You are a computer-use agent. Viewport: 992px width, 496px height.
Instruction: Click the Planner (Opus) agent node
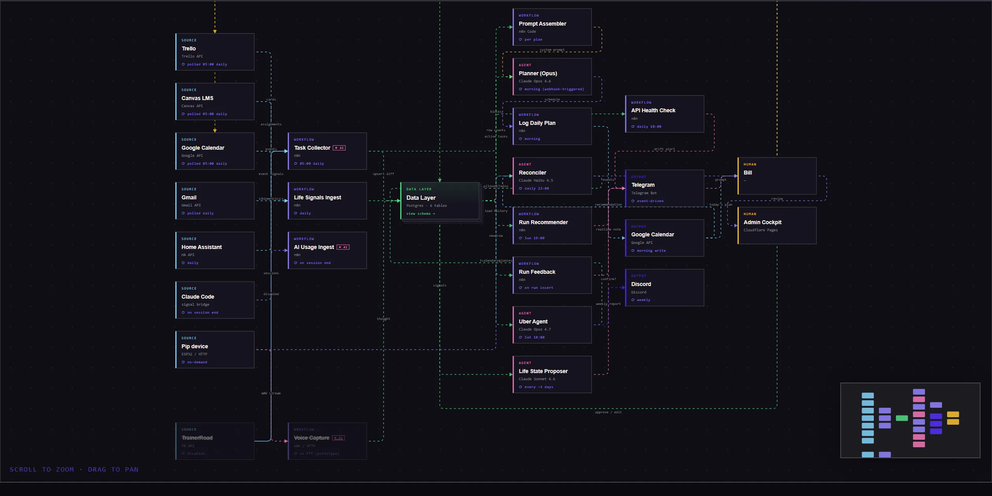tap(552, 77)
